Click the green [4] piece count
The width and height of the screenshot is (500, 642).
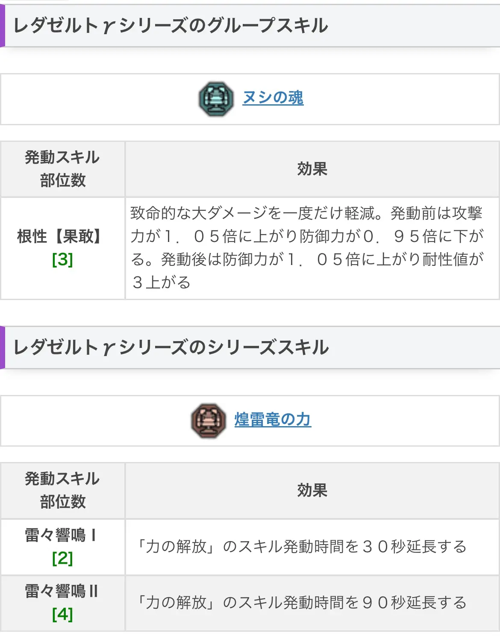coord(62,615)
